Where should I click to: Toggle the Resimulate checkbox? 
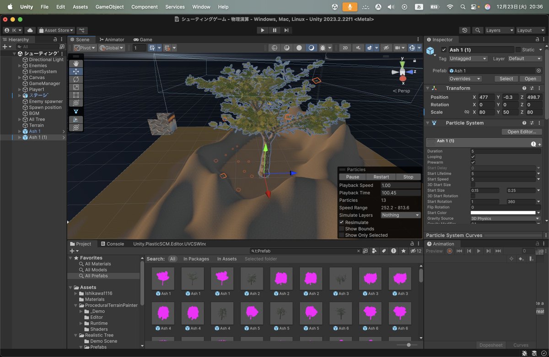[x=342, y=222]
